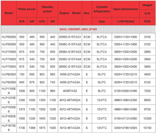Image resolution: width=156 pixels, height=133 pixels.
Task: Click standby kVA value "1875"
Action: 42,128
